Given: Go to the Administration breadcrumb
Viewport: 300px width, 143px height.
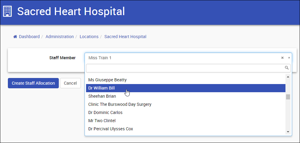Looking at the screenshot, I should 59,37.
